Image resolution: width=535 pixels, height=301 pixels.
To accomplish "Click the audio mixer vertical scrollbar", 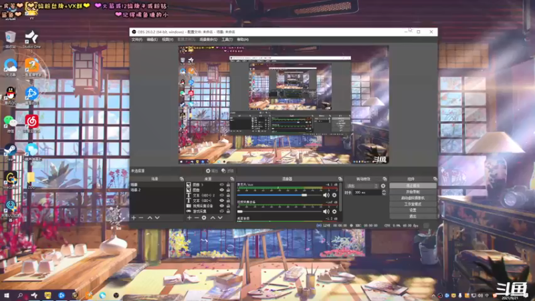I will pos(340,198).
